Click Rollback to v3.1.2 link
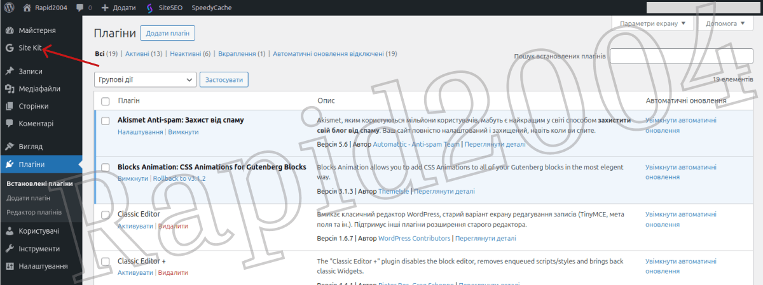Screen dimensions: 763x285 (x=179, y=178)
